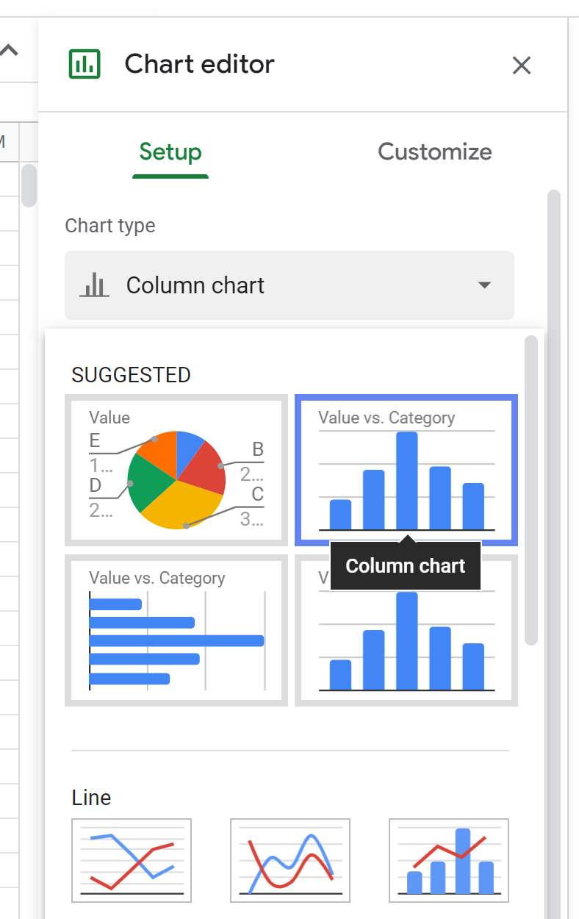This screenshot has height=919, width=579.
Task: Open the Chart type dropdown
Action: pyautogui.click(x=289, y=285)
